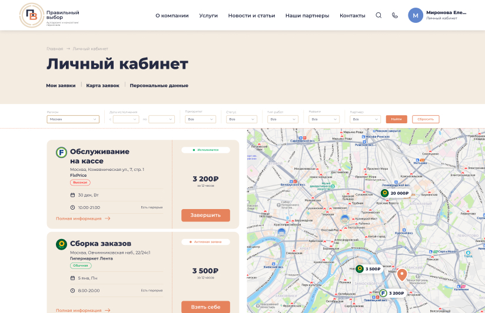
Task: Open the search magnifier icon in header
Action: pos(378,15)
